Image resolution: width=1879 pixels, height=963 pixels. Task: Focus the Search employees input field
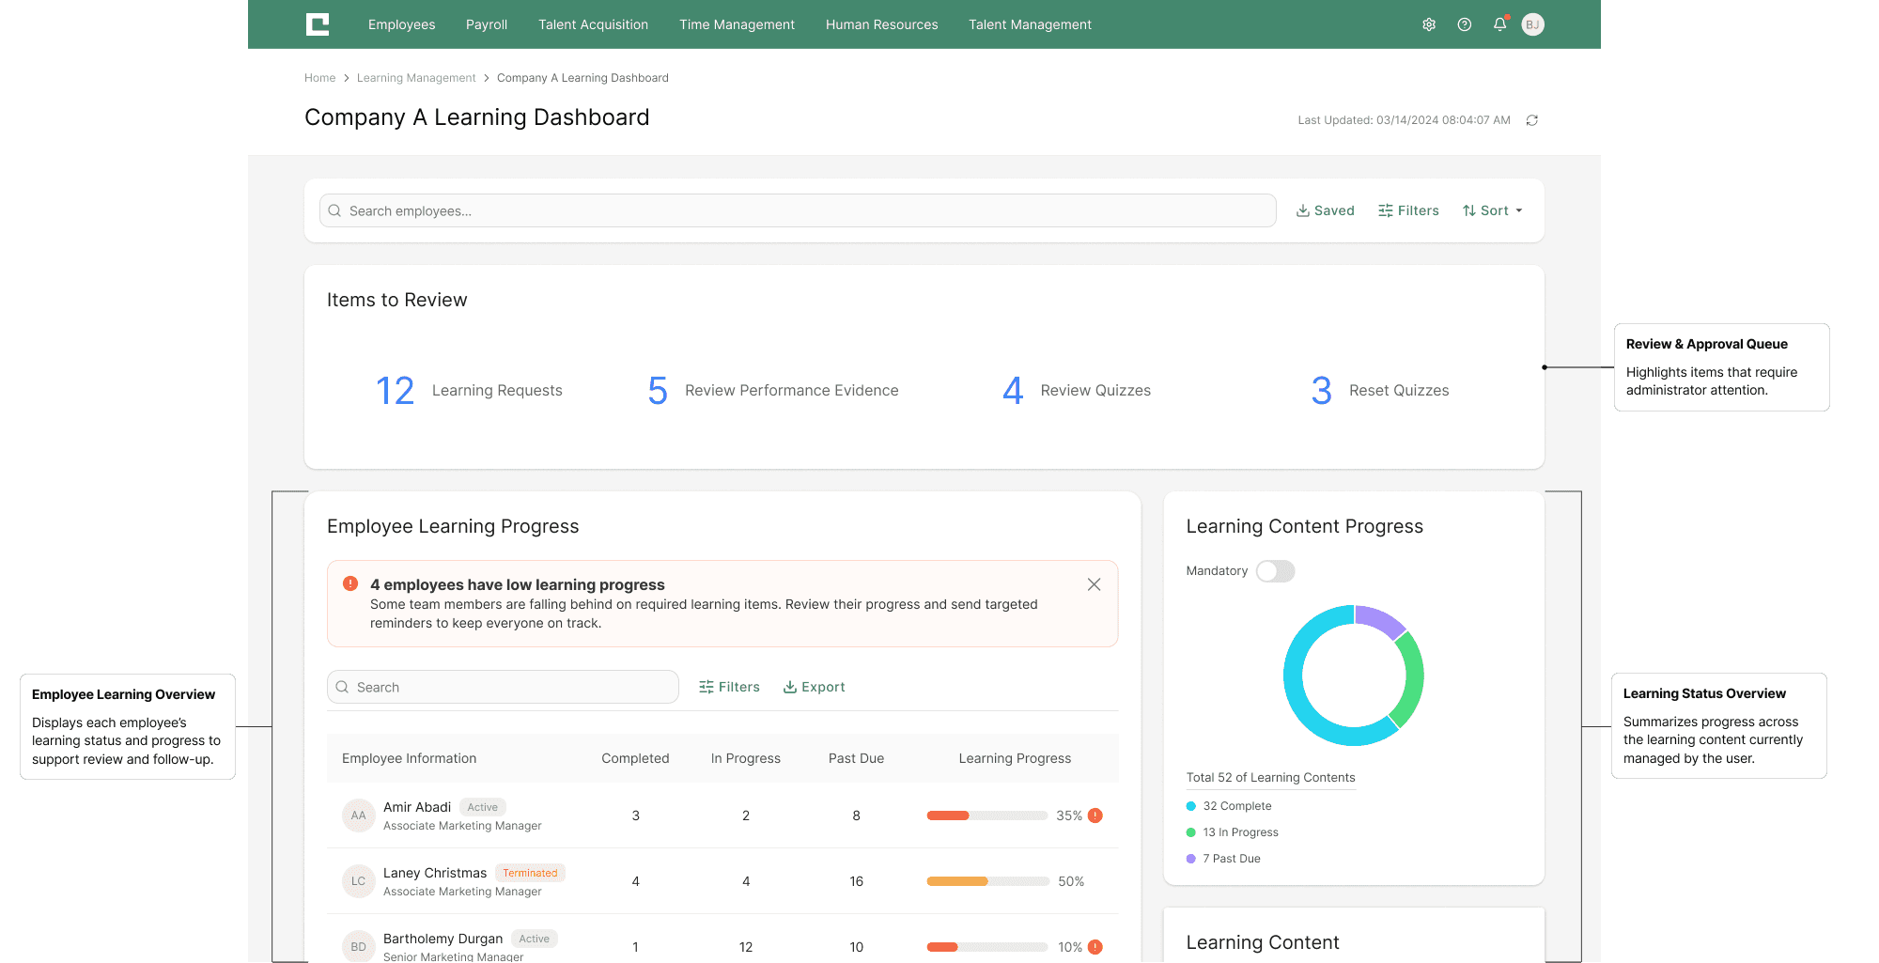798,210
